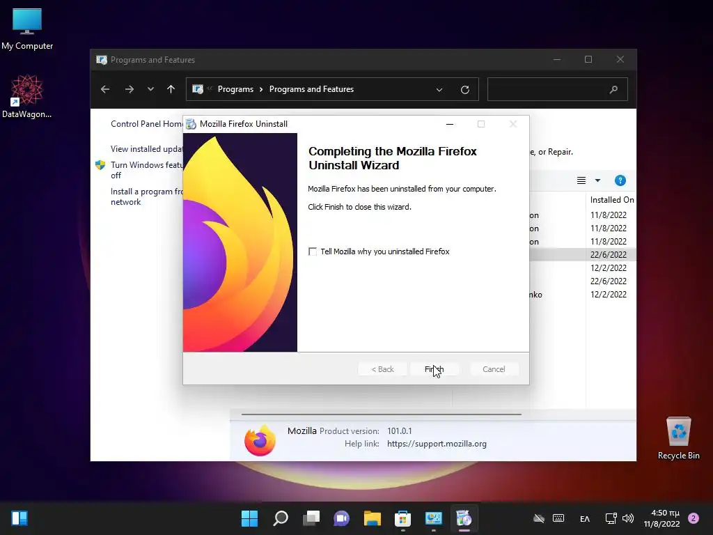Minimize the Mozilla Firefox Uninstall dialog

[x=450, y=124]
